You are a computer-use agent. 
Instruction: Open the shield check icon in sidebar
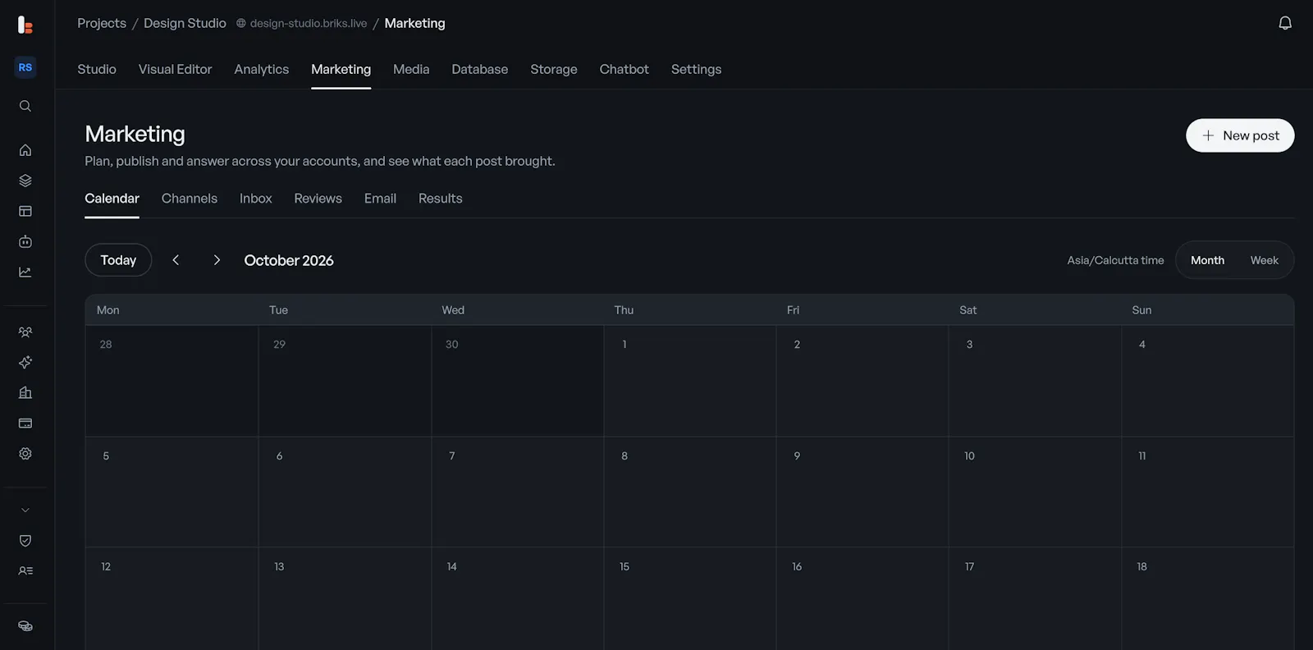coord(25,540)
